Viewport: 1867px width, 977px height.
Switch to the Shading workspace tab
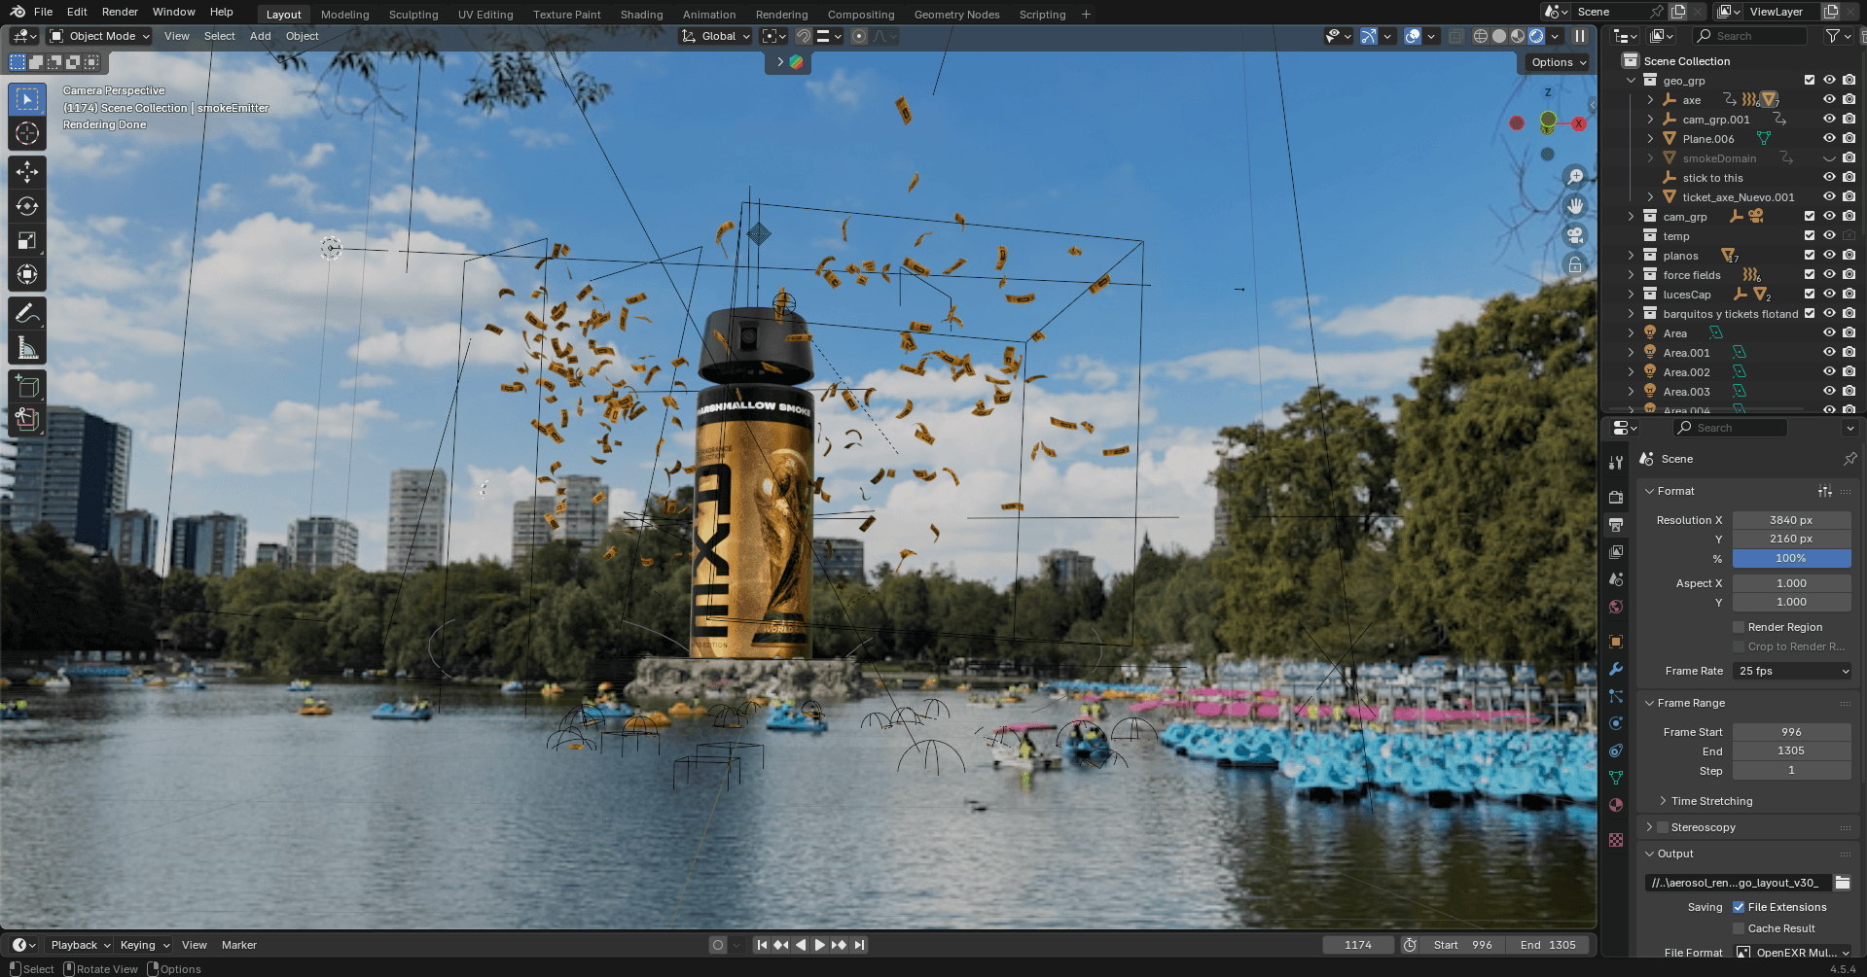pyautogui.click(x=641, y=15)
